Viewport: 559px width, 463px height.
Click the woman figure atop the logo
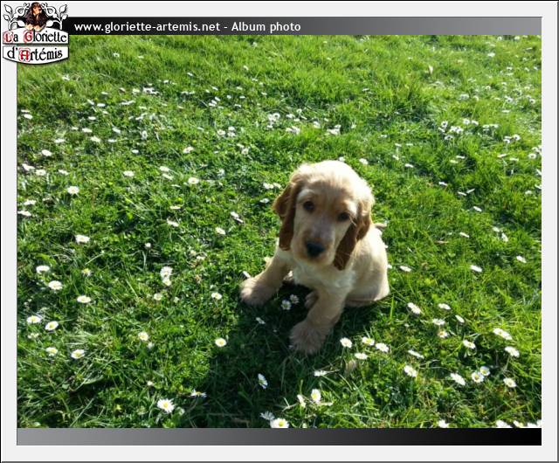(35, 15)
